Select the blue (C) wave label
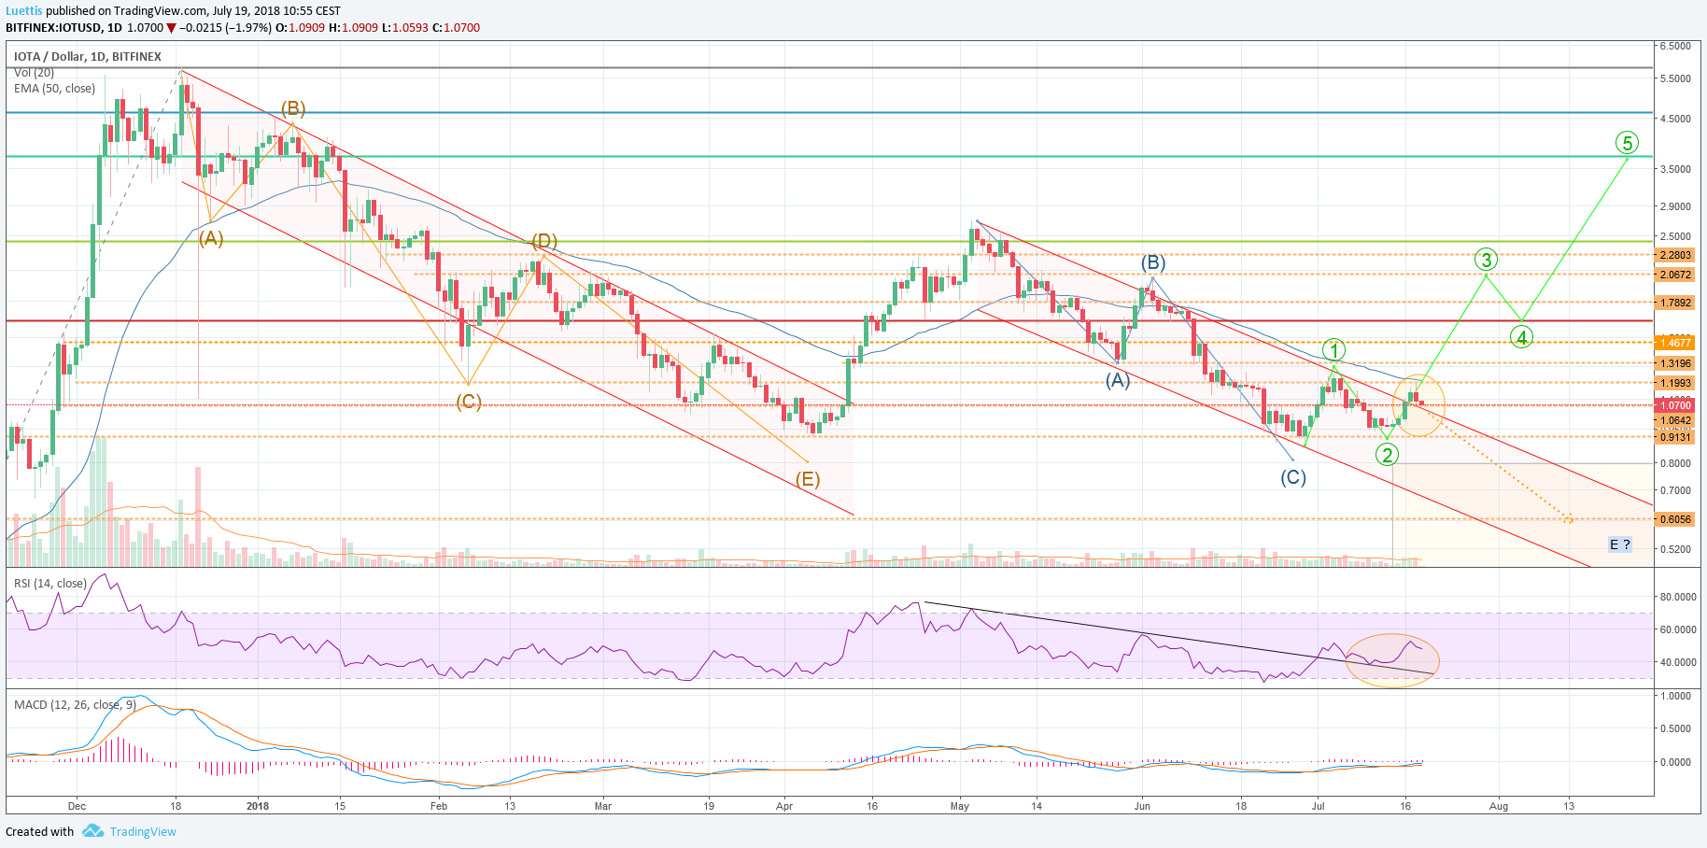 [x=1292, y=477]
